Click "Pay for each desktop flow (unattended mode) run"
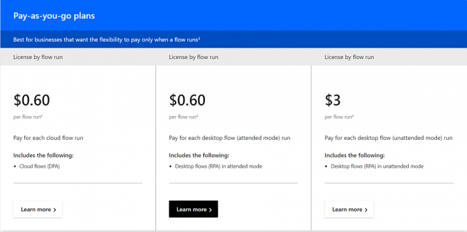The width and height of the screenshot is (467, 232). point(388,138)
